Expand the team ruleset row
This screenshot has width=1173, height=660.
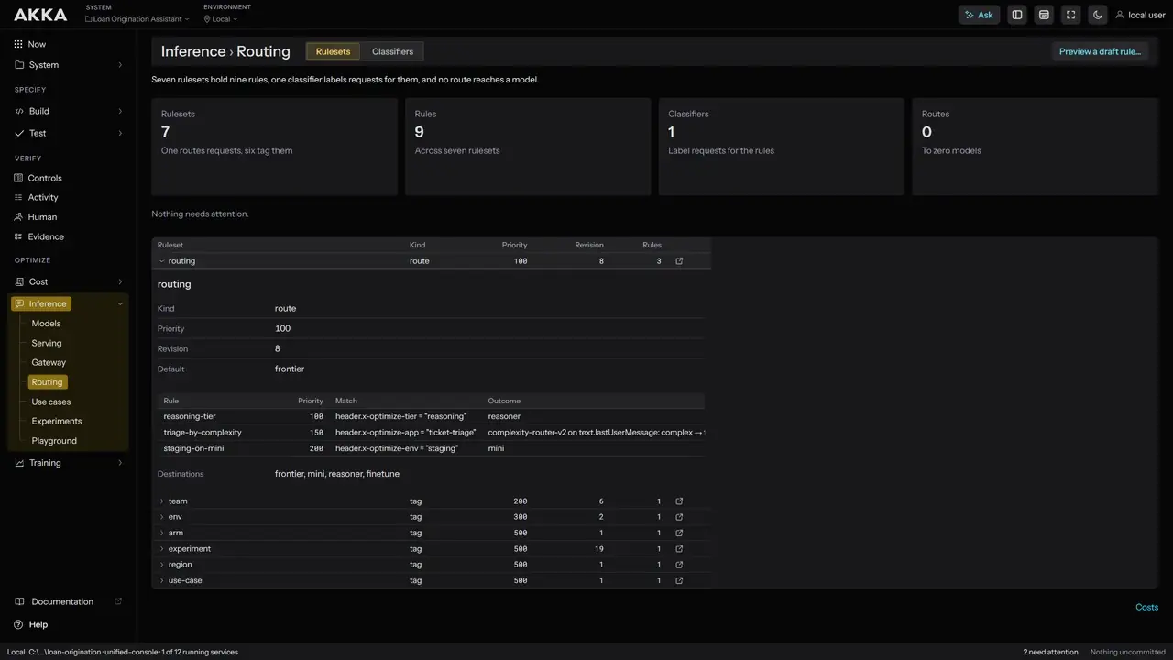[162, 501]
